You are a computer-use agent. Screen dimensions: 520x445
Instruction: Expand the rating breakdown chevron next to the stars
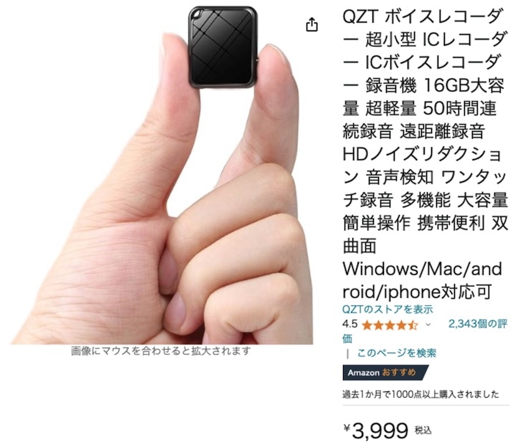pos(428,325)
